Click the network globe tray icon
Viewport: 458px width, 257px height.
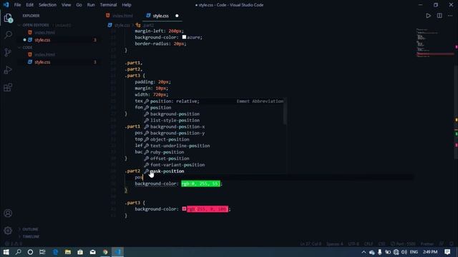[396, 252]
